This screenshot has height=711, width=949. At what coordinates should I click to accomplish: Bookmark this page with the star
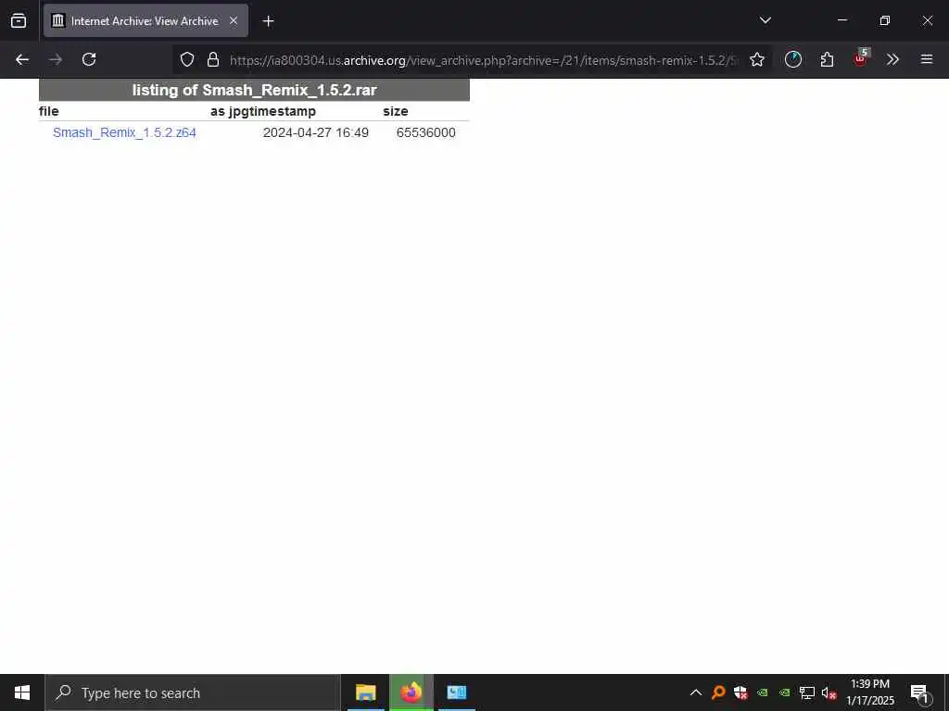pos(756,59)
